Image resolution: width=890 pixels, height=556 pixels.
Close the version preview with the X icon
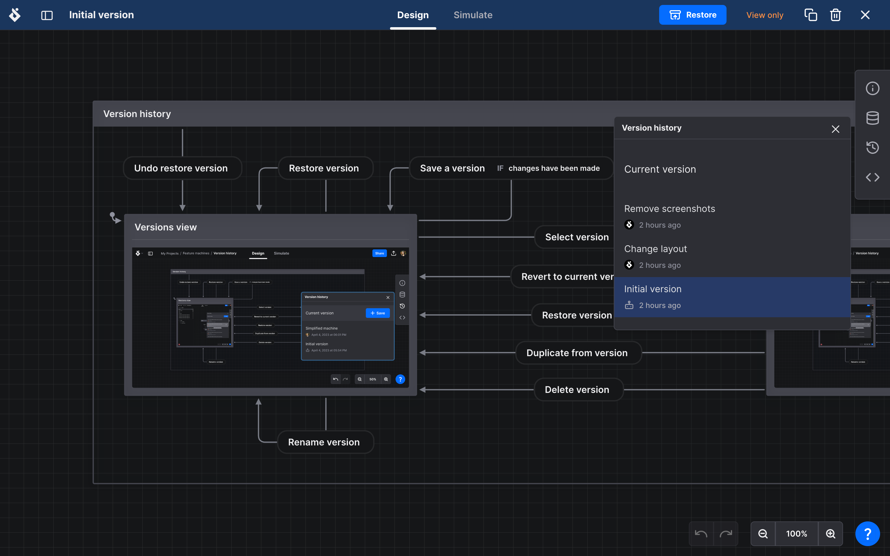point(865,15)
